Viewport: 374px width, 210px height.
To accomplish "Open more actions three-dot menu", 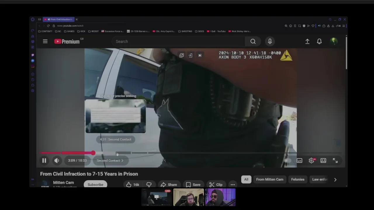I will tap(233, 185).
